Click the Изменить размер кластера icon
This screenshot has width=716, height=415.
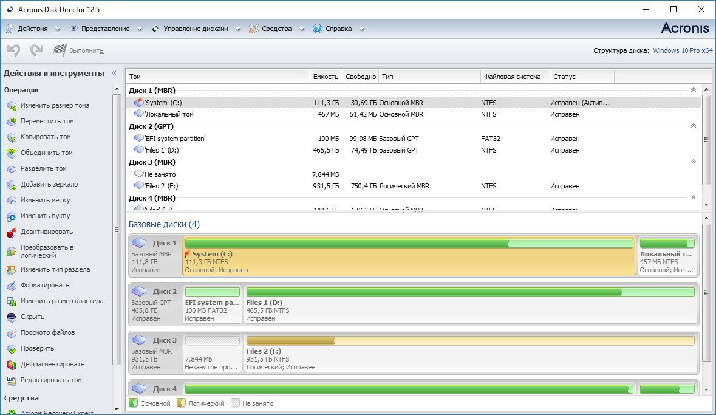(12, 301)
